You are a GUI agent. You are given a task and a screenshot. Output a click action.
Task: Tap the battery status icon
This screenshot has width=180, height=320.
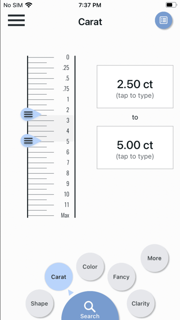coord(171,5)
